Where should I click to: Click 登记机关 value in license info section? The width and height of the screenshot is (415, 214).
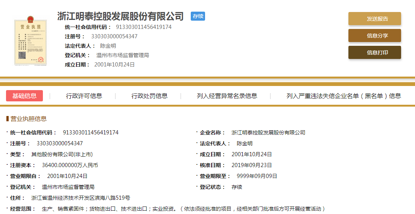click(x=68, y=187)
